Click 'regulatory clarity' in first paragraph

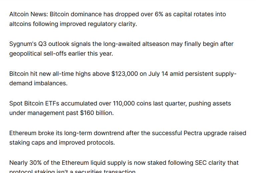click(112, 24)
